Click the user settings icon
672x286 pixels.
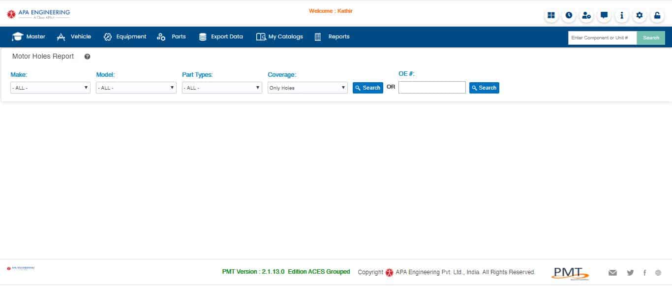click(586, 15)
